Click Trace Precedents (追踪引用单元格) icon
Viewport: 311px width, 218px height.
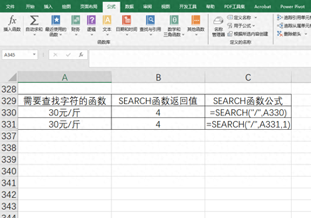click(x=280, y=17)
